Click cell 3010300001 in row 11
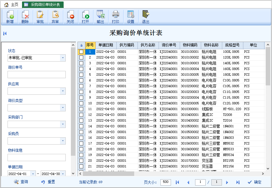The height and width of the screenshot is (188, 272). 190,109
